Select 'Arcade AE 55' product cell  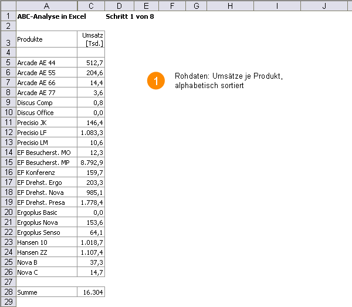click(x=47, y=73)
